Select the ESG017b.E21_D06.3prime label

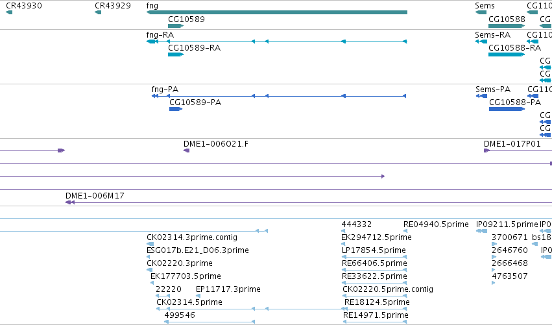pyautogui.click(x=197, y=250)
